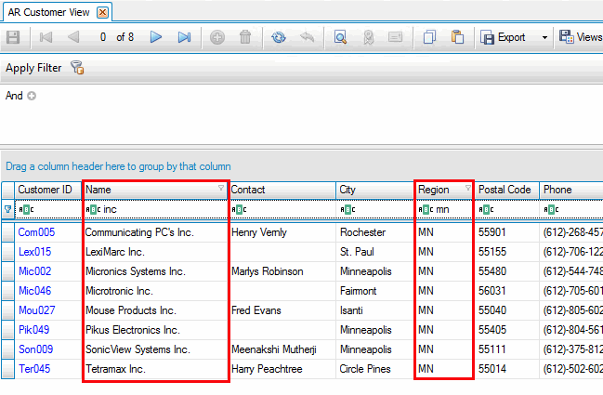
Task: Click the Copy icon
Action: tap(429, 37)
